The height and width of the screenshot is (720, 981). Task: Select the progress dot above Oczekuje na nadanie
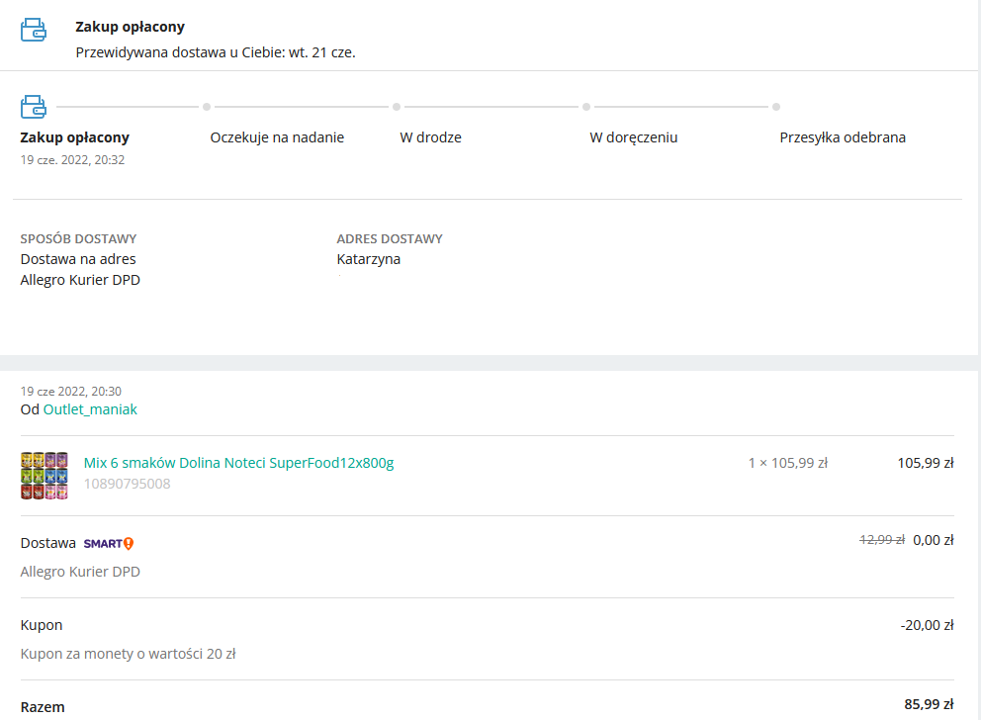pos(207,107)
